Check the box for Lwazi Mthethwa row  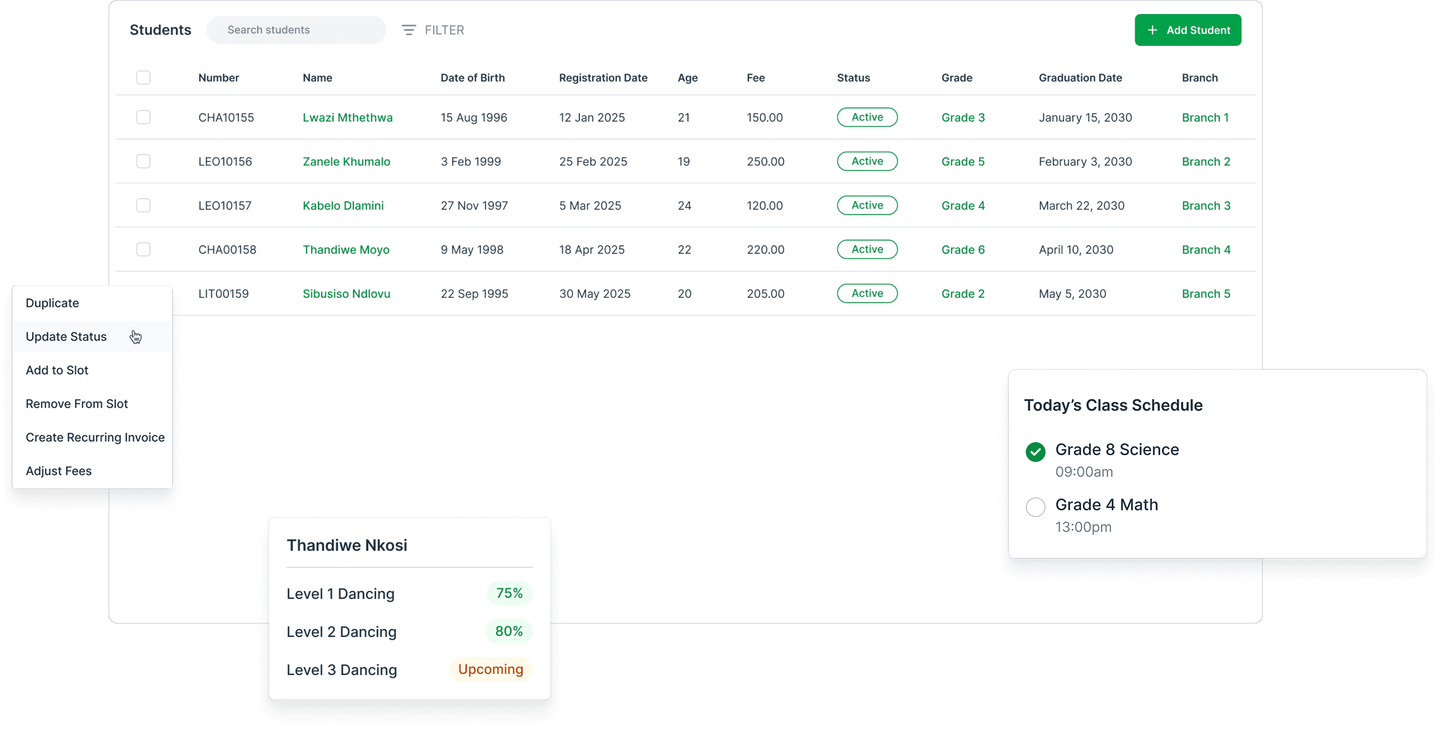click(x=143, y=118)
